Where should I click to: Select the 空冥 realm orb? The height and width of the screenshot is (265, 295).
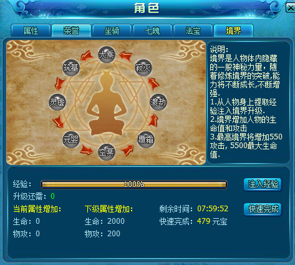coord(107,152)
